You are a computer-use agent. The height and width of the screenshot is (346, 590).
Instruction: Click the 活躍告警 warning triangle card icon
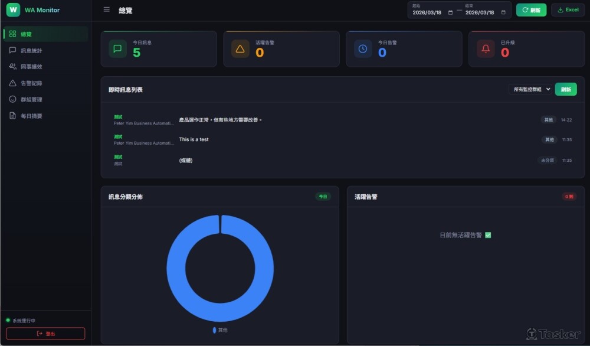pos(240,49)
